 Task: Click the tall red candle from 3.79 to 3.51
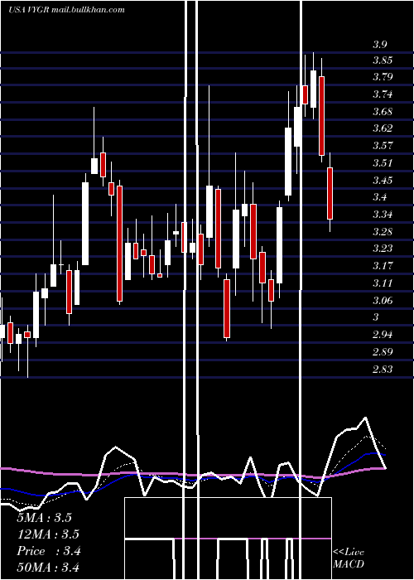(x=321, y=115)
